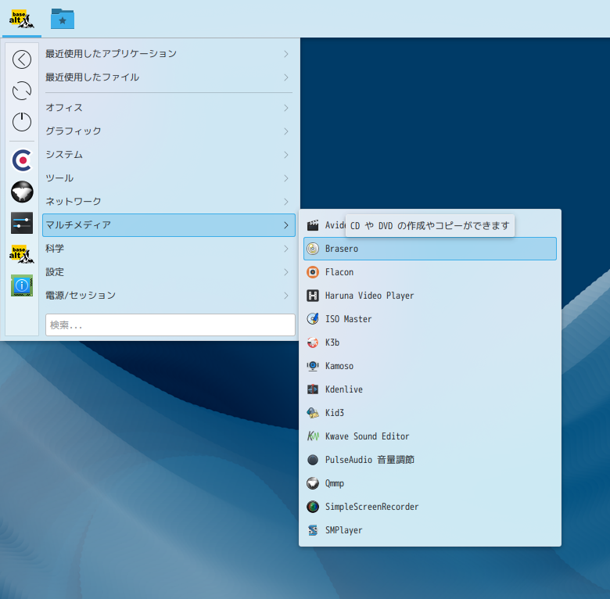This screenshot has width=610, height=599.
Task: Click the BaseALT logo icon in sidebar favorites
Action: click(22, 254)
